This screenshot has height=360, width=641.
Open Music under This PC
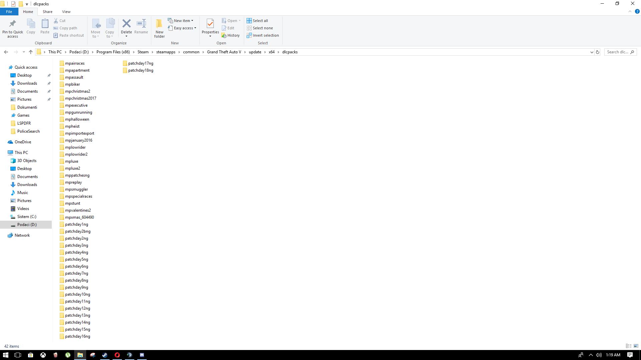coord(22,193)
